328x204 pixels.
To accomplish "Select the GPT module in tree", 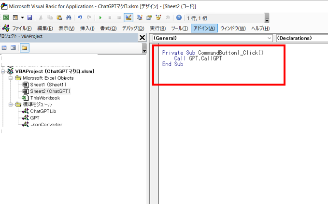I will [34, 118].
